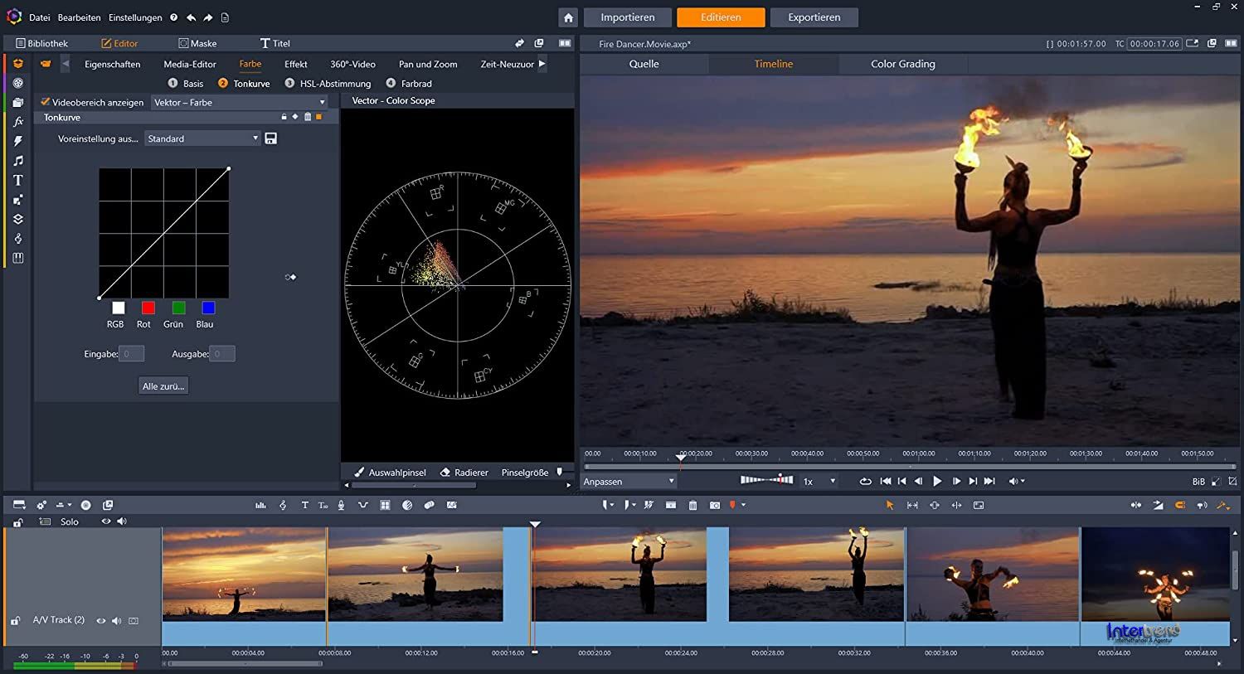The height and width of the screenshot is (674, 1244).
Task: Click the Play button in preview
Action: point(937,481)
